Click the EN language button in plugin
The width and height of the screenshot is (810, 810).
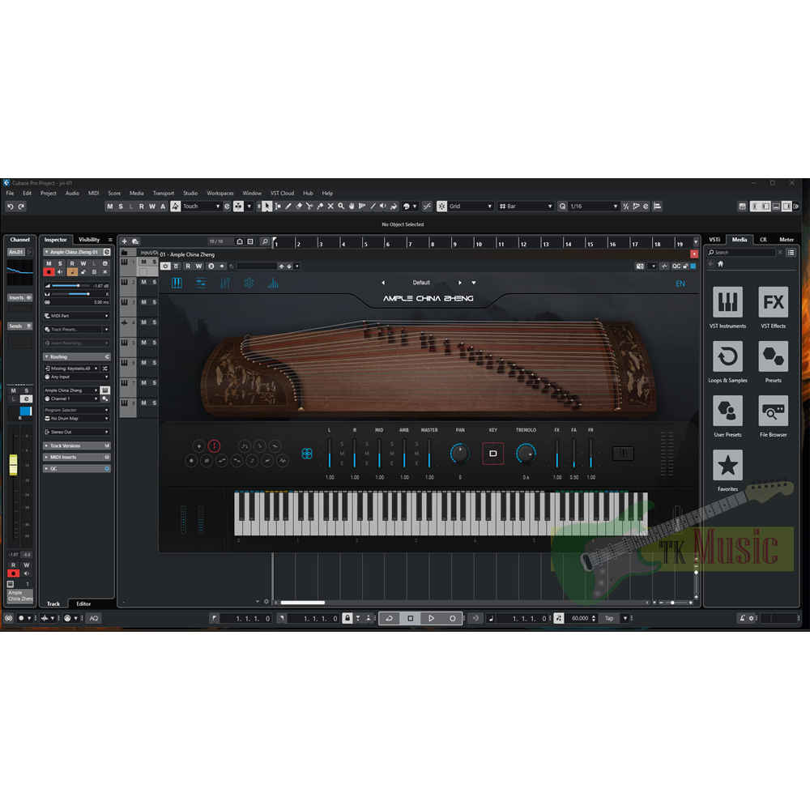click(x=680, y=283)
